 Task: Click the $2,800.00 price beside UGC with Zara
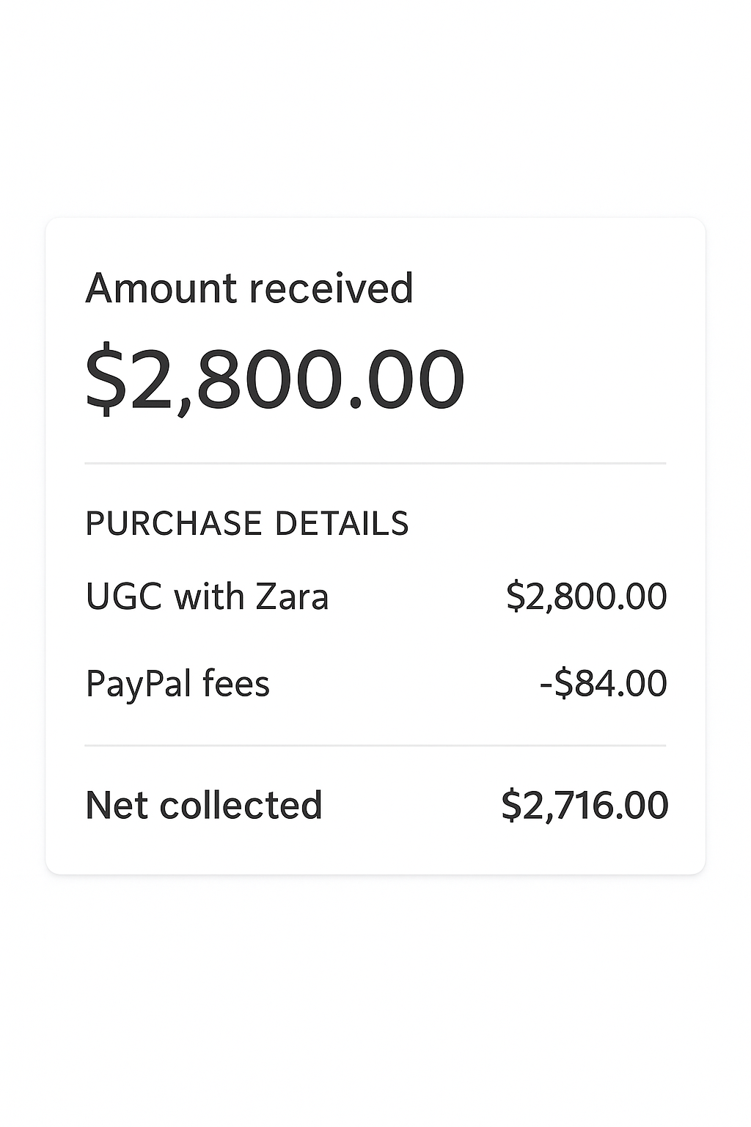point(586,596)
